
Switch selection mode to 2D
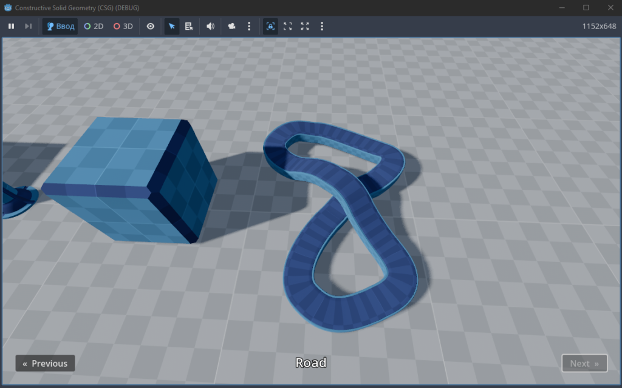coord(94,26)
